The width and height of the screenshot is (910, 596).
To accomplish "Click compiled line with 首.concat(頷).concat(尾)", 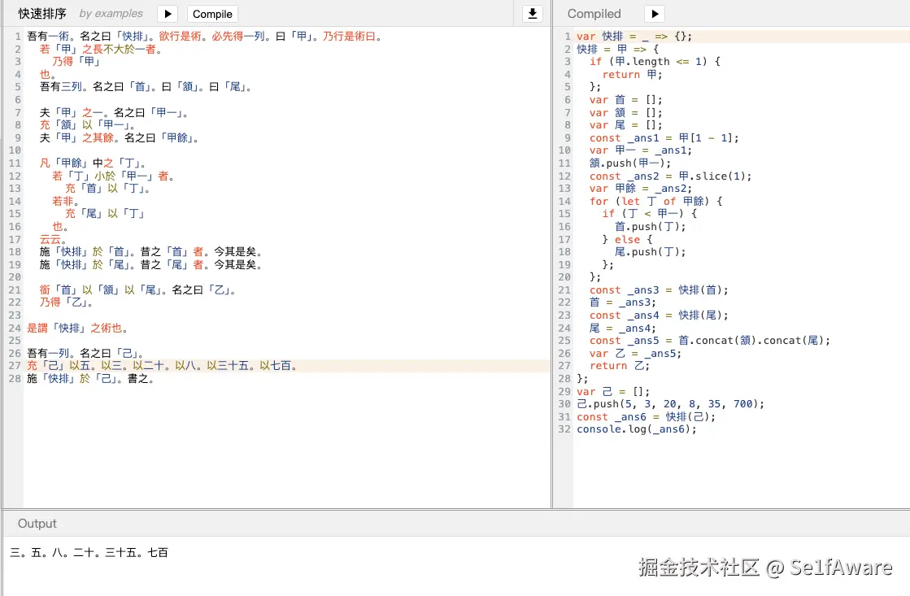I will [x=710, y=340].
